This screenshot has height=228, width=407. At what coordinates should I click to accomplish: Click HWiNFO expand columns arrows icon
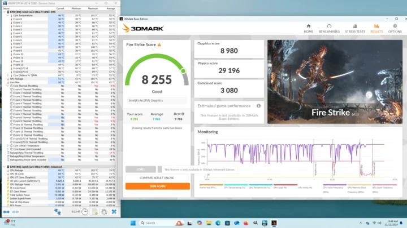(6, 212)
